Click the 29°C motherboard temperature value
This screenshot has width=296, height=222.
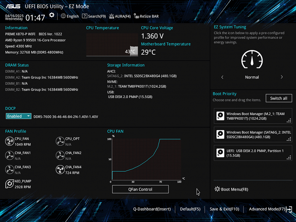point(148,52)
